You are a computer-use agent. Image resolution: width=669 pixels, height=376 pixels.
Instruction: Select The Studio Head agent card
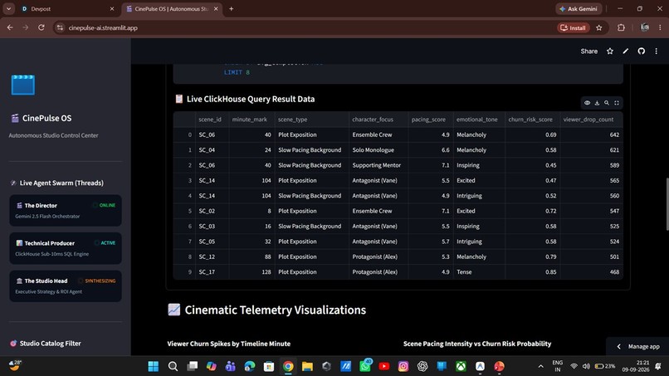coord(66,286)
